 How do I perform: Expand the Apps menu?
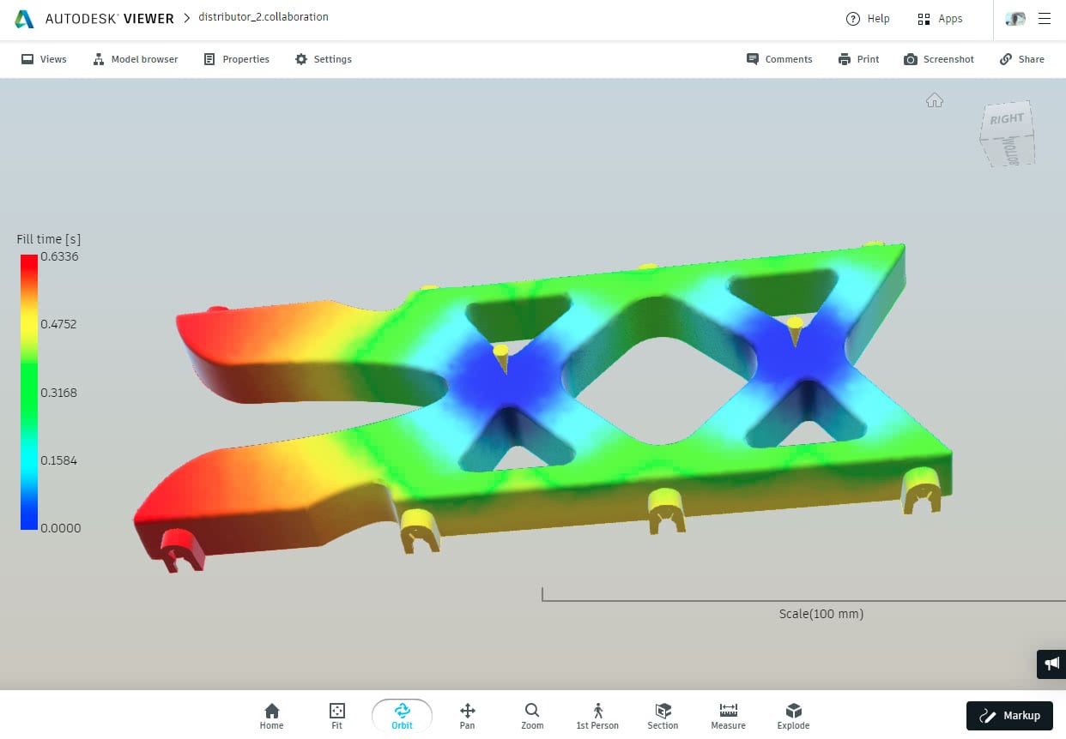(940, 19)
